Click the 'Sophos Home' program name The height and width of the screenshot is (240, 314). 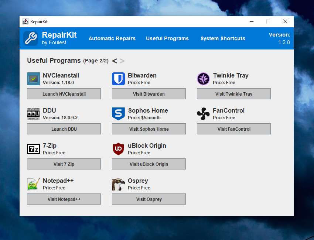(x=148, y=110)
